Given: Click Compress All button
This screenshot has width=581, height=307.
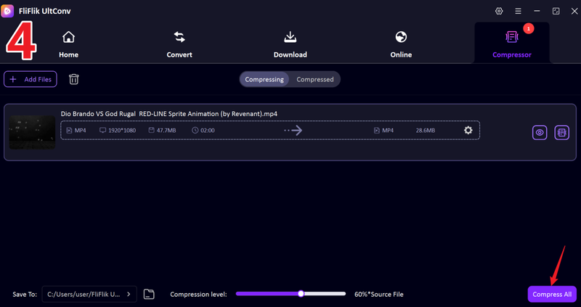Looking at the screenshot, I should [552, 294].
